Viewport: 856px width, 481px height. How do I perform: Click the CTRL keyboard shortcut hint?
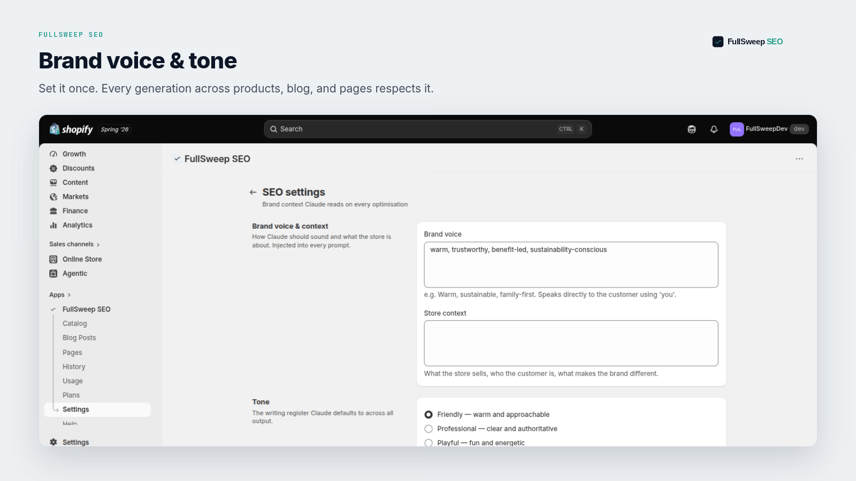pyautogui.click(x=565, y=129)
